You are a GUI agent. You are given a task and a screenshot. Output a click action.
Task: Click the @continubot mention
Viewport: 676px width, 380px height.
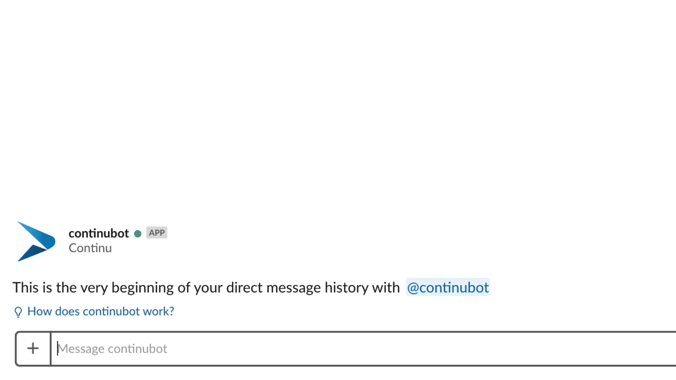tap(447, 287)
